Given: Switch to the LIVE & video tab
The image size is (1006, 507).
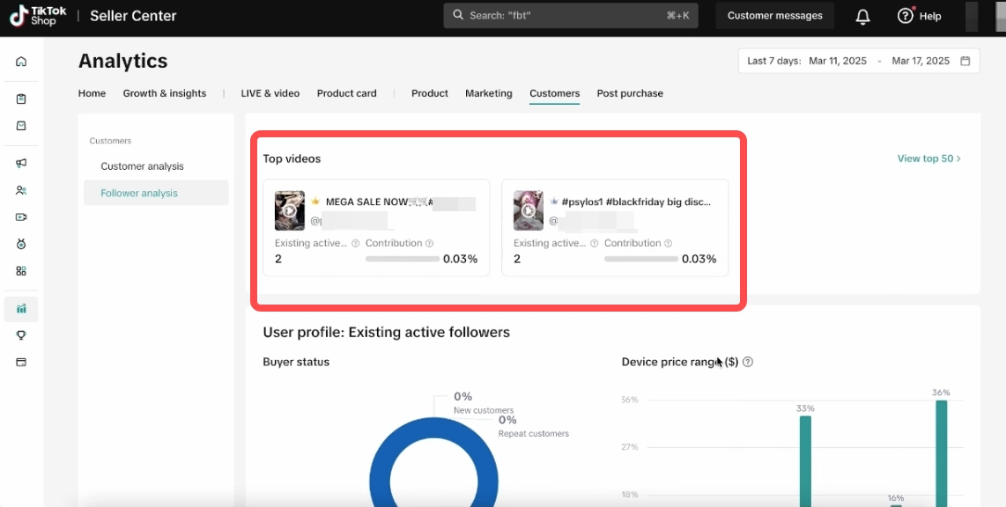Looking at the screenshot, I should coord(270,93).
